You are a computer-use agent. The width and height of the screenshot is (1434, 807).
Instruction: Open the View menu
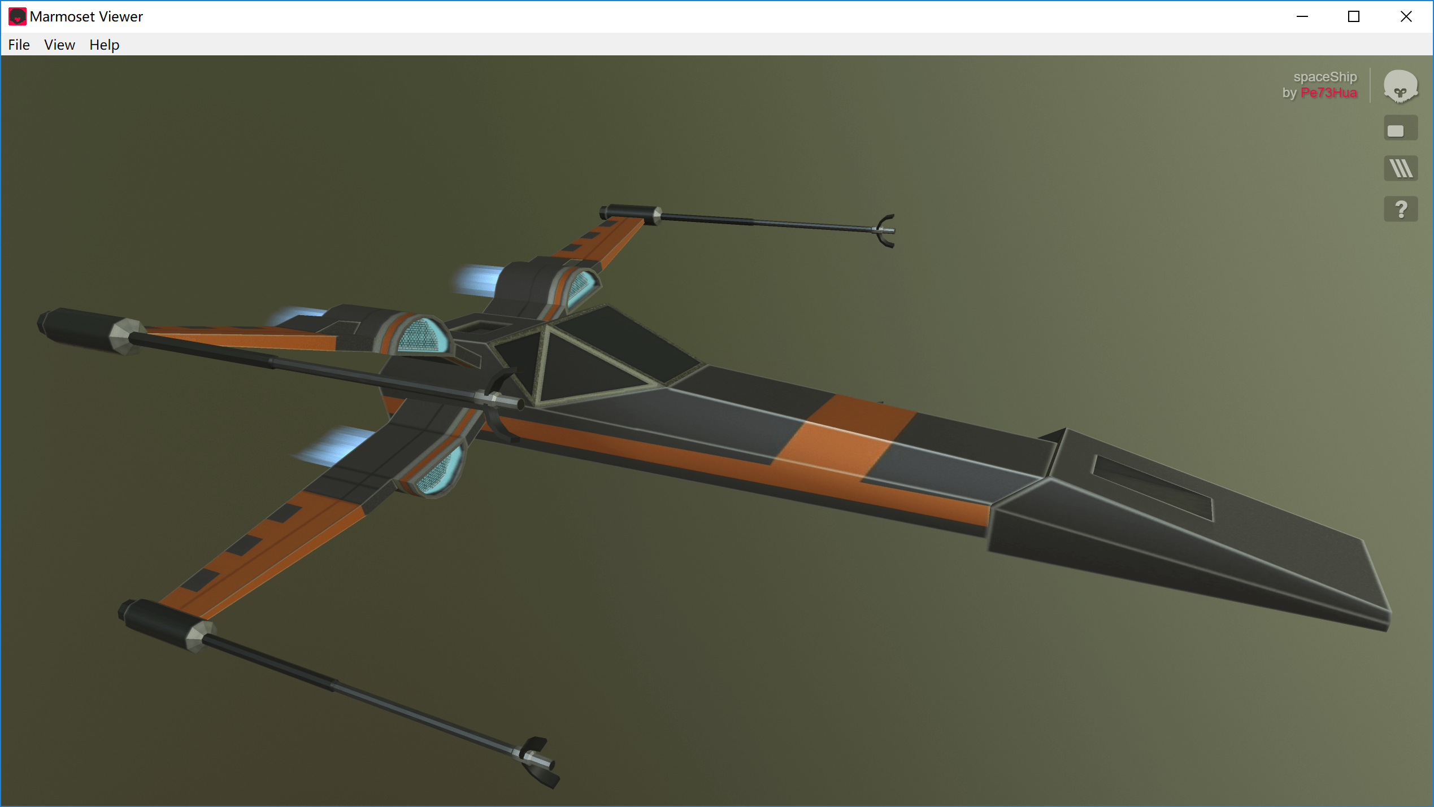point(59,45)
